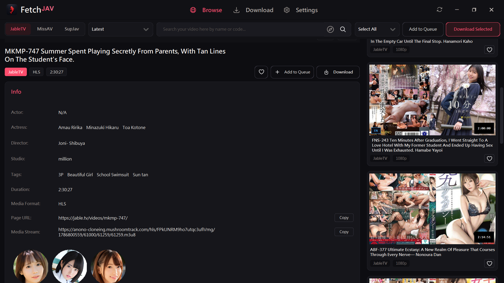Refresh the page with the reload icon
The height and width of the screenshot is (283, 504).
(440, 10)
